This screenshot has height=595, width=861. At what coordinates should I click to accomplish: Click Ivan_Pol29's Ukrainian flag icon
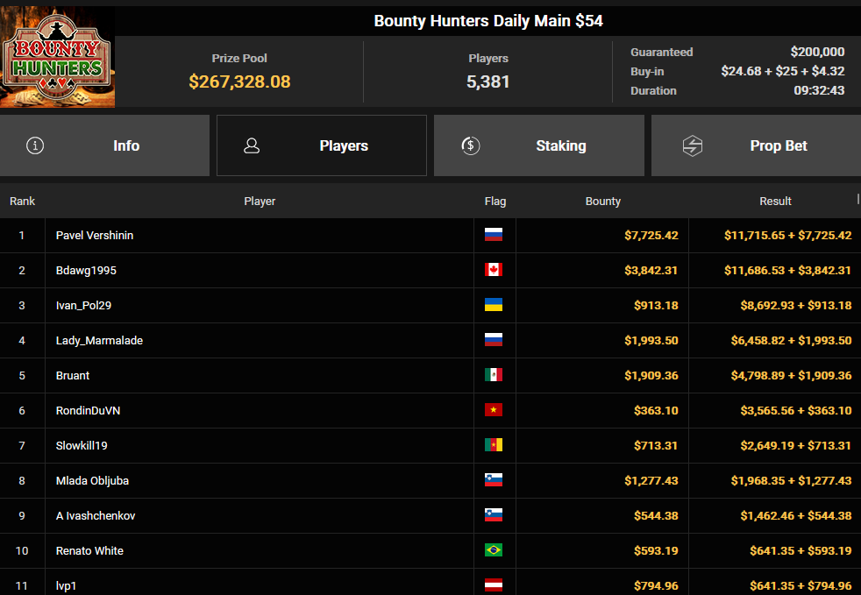[494, 305]
